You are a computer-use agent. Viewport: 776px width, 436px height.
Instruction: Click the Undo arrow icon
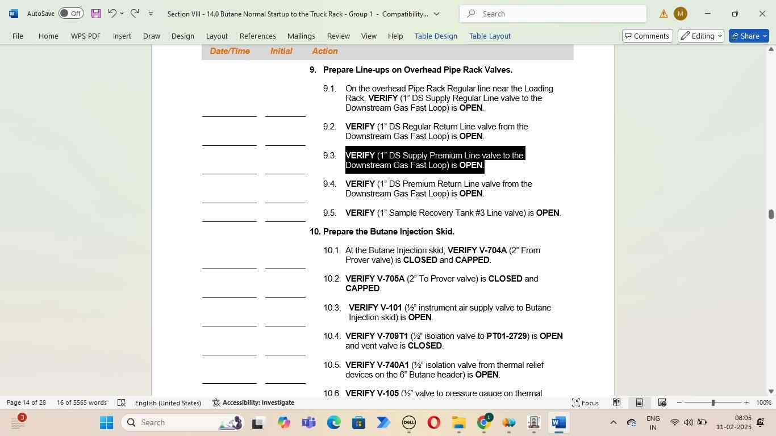[x=112, y=13]
